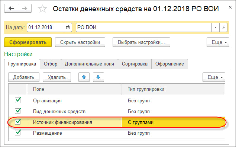236x147 pixels.
Task: Switch to the Отбор tab
Action: (x=51, y=64)
